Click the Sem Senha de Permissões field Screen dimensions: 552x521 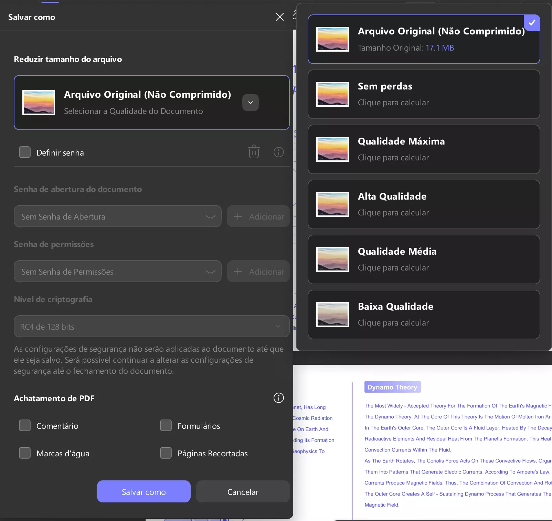tap(118, 271)
